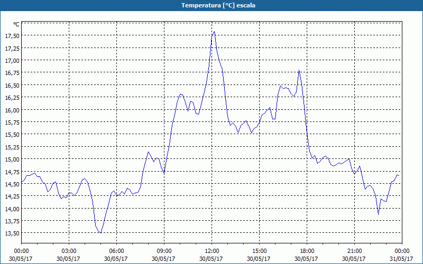This screenshot has width=423, height=264.
Task: Select the 09:00 time axis label
Action: tap(164, 251)
